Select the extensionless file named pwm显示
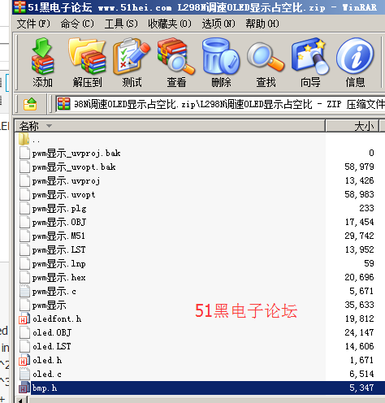 [49, 305]
